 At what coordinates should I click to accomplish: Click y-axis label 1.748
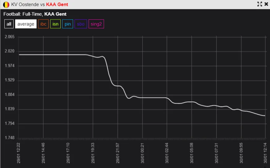pyautogui.click(x=10, y=138)
